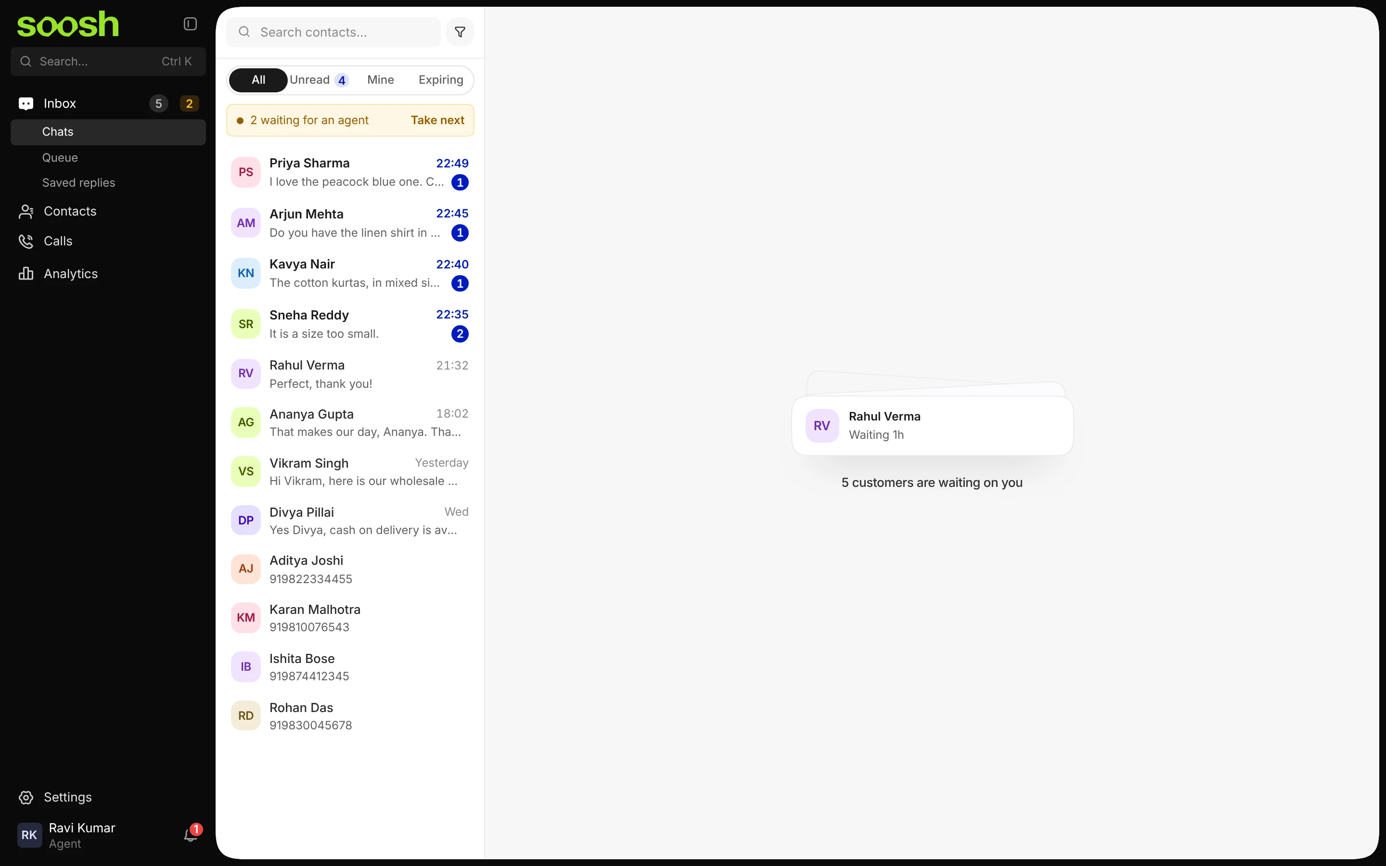Open the Rahul Verma waiting card
This screenshot has height=866, width=1386.
point(932,426)
